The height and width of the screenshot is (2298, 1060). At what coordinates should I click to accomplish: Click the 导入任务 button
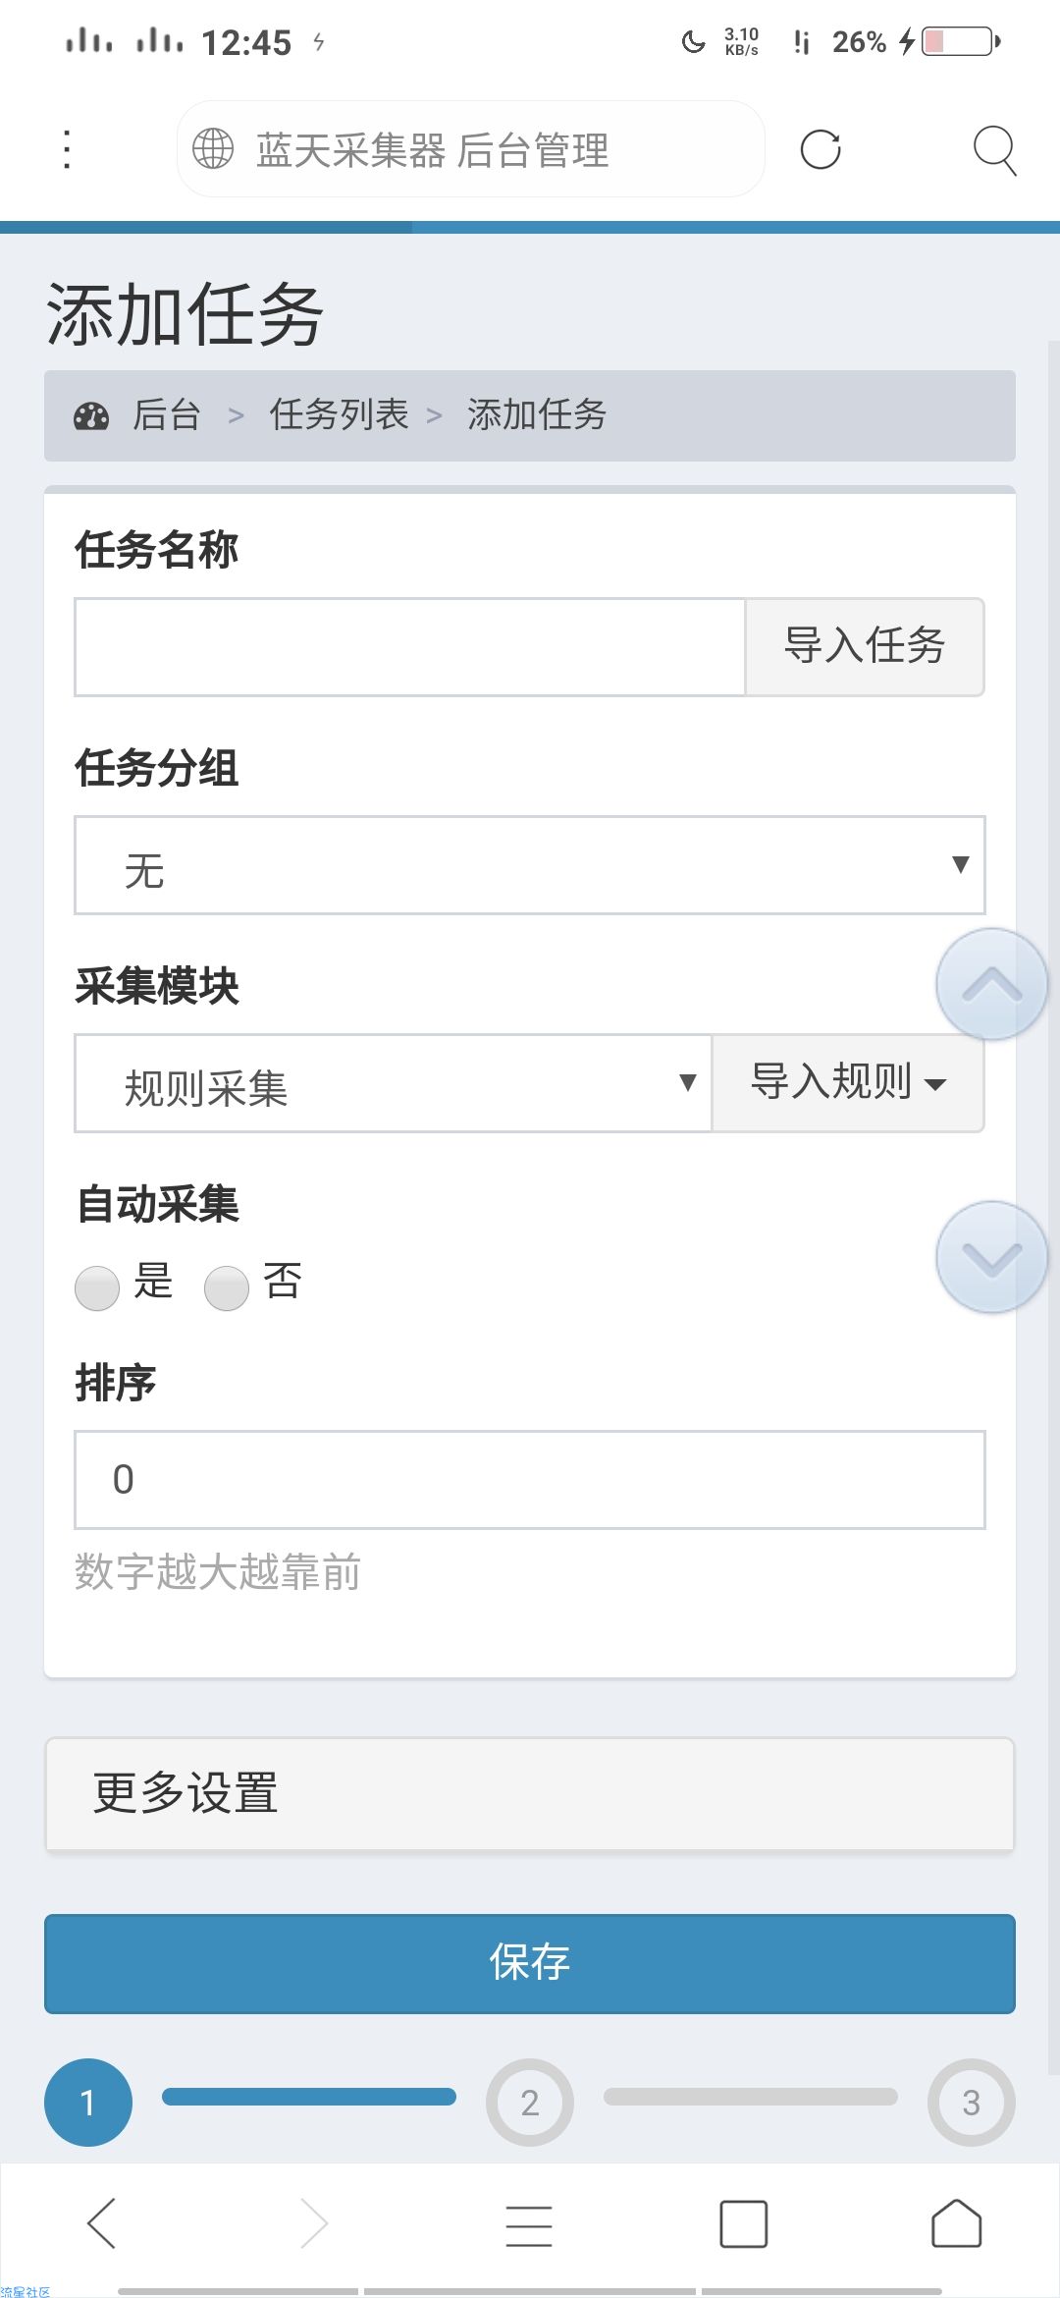(x=865, y=647)
